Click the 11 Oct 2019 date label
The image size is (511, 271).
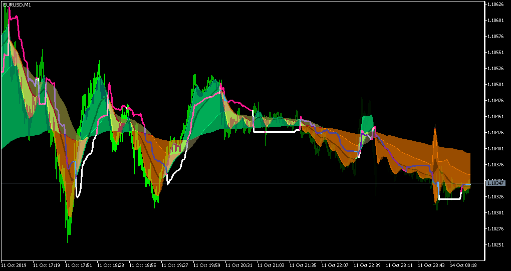click(x=14, y=265)
